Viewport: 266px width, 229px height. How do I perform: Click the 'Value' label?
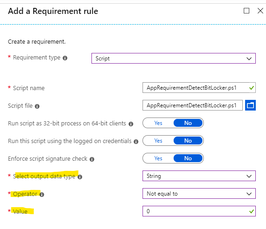click(x=20, y=211)
